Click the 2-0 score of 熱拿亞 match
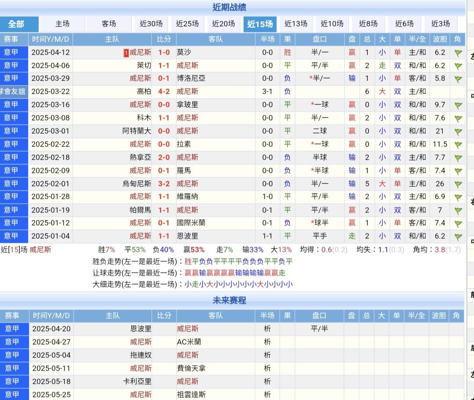The image size is (474, 400). 164,157
